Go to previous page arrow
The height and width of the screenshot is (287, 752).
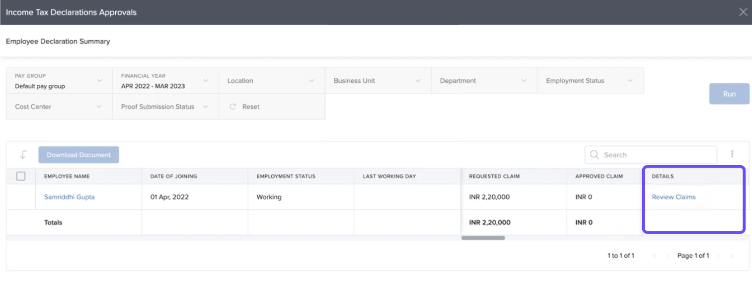click(669, 256)
